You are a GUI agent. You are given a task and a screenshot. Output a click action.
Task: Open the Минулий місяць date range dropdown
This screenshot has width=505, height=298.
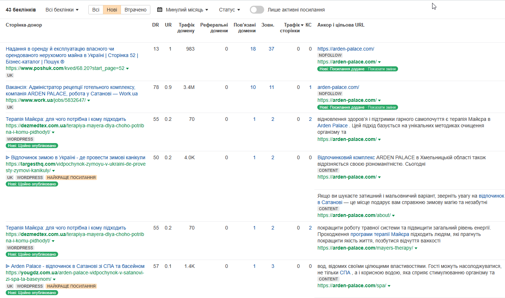click(x=187, y=10)
